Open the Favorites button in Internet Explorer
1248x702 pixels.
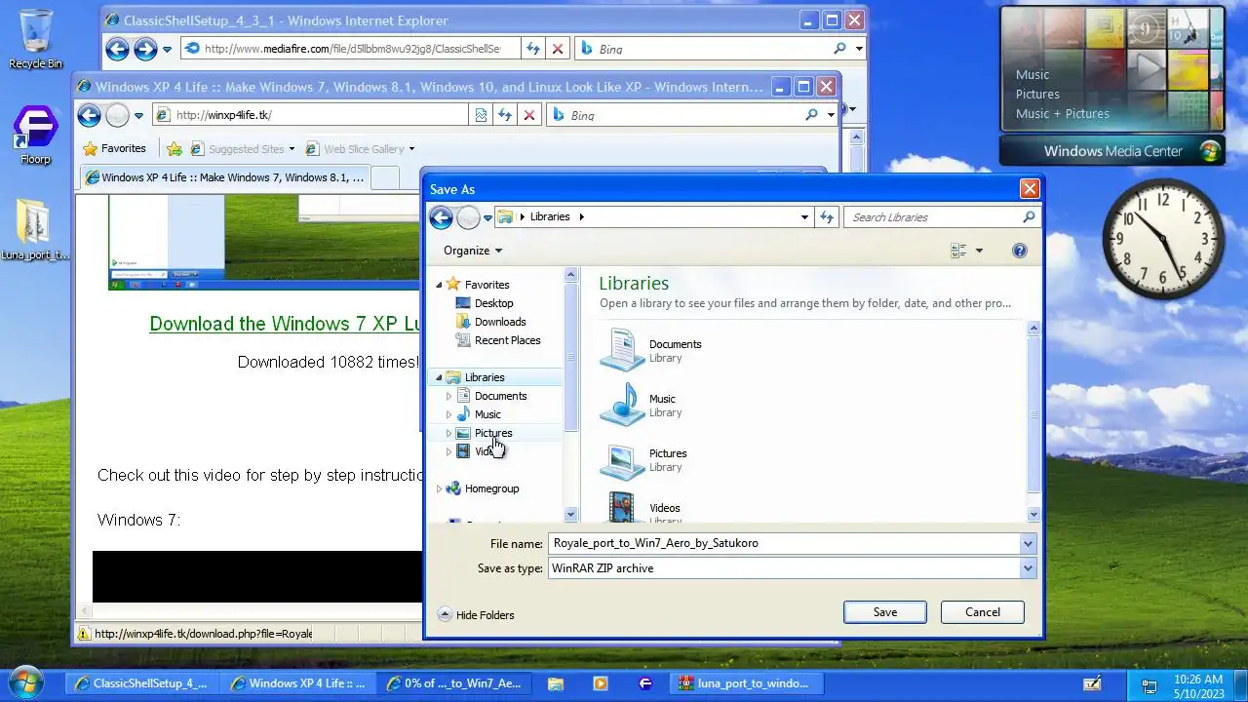pos(114,149)
